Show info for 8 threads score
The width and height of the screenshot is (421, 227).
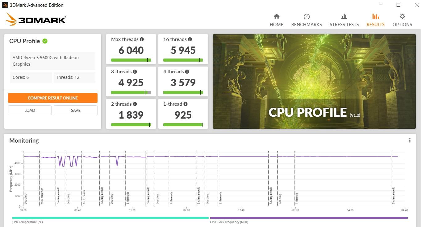click(x=135, y=71)
